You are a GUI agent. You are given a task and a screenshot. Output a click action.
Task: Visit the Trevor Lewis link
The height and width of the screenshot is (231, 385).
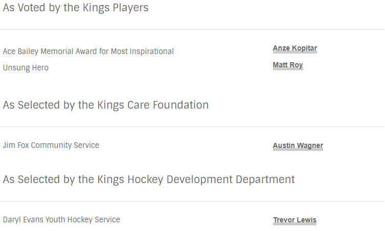(x=295, y=220)
